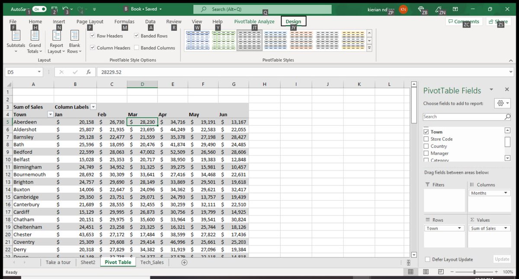
Task: Click the coming soon megaphone icon
Action: tap(438, 9)
